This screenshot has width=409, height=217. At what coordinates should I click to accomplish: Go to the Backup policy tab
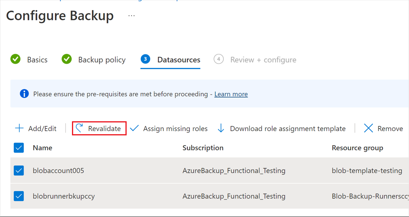pyautogui.click(x=102, y=60)
